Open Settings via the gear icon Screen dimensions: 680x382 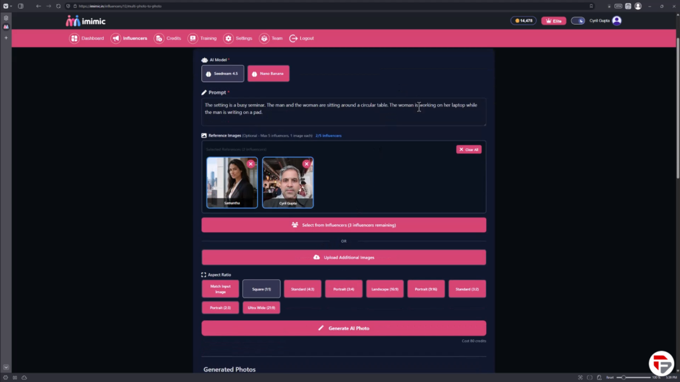[228, 38]
